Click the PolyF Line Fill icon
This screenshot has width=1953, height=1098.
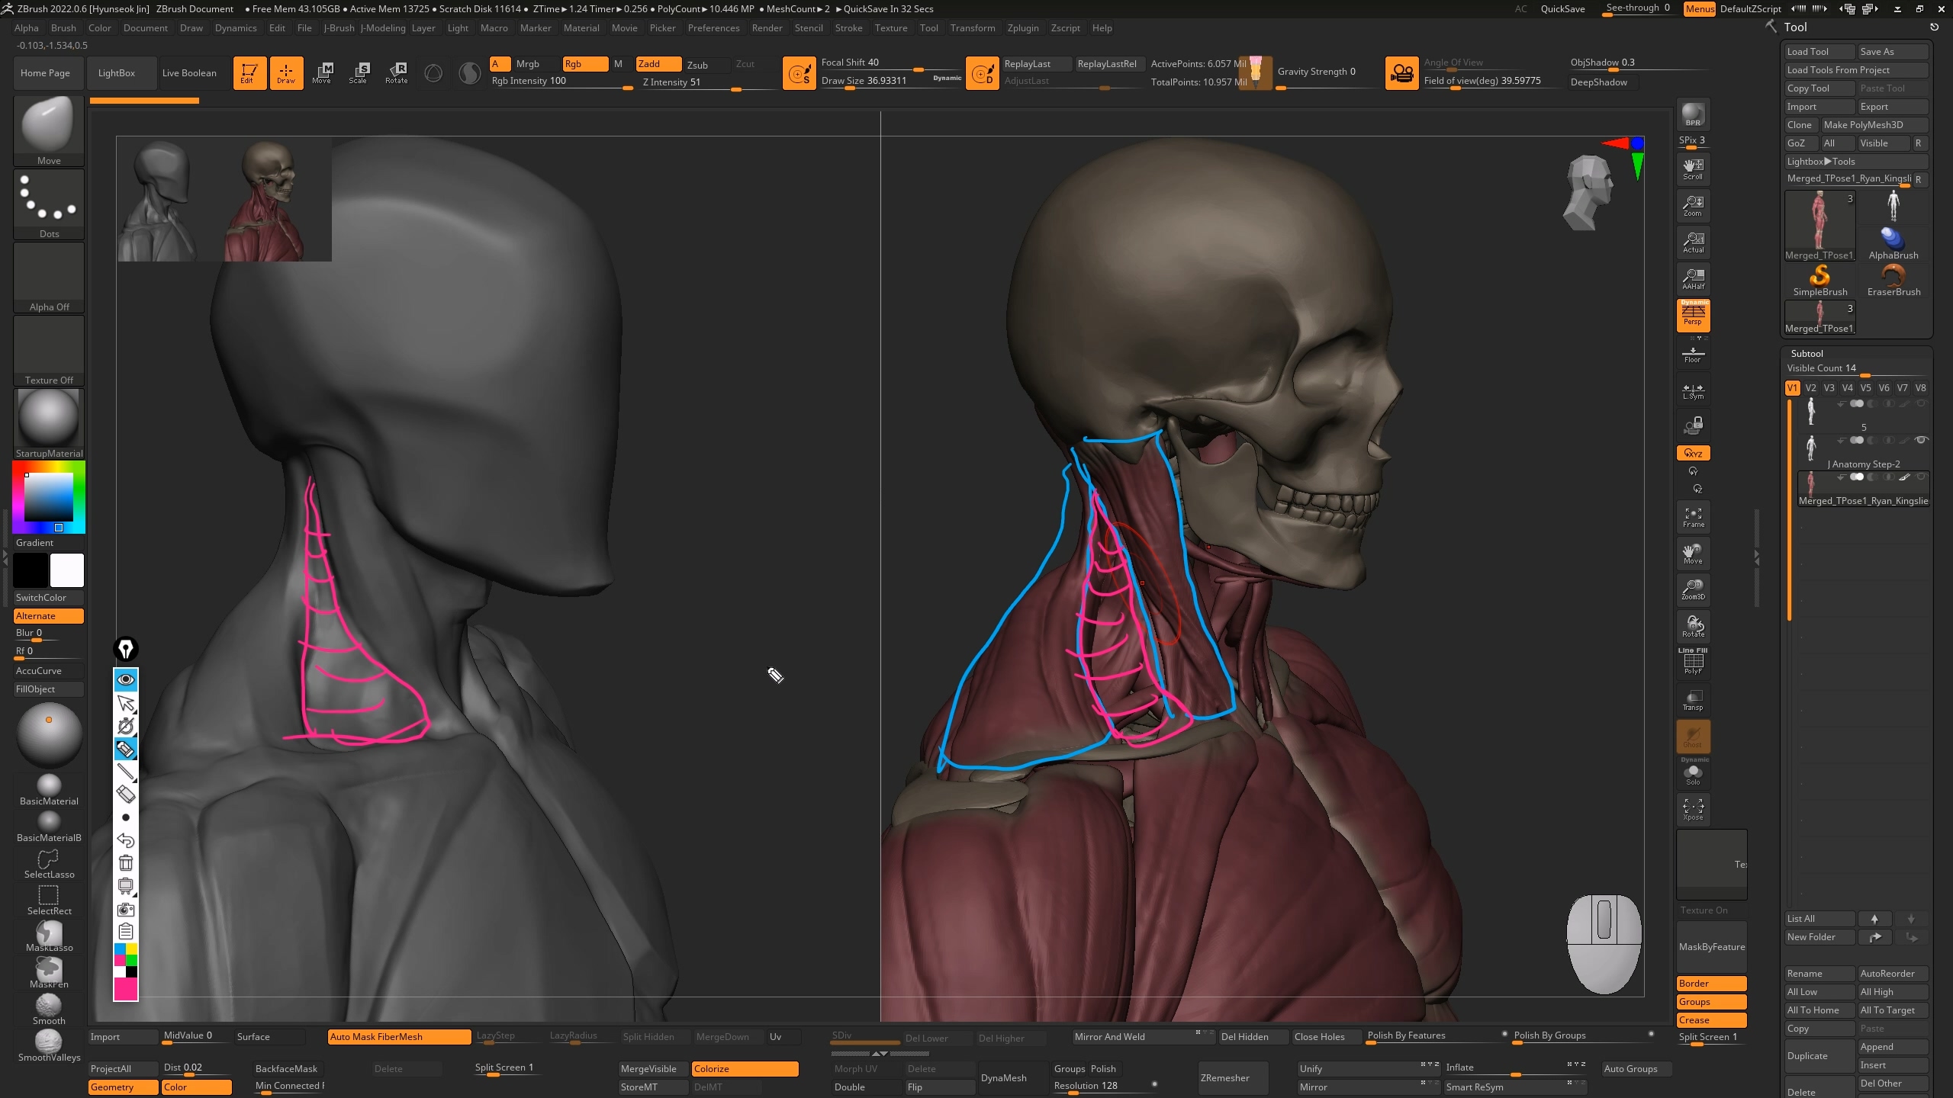(1693, 662)
